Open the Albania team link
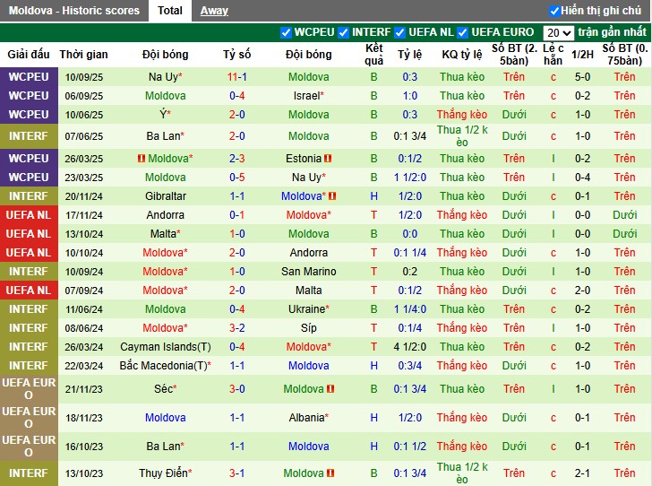Screen dimensions: 652x486 [x=309, y=418]
